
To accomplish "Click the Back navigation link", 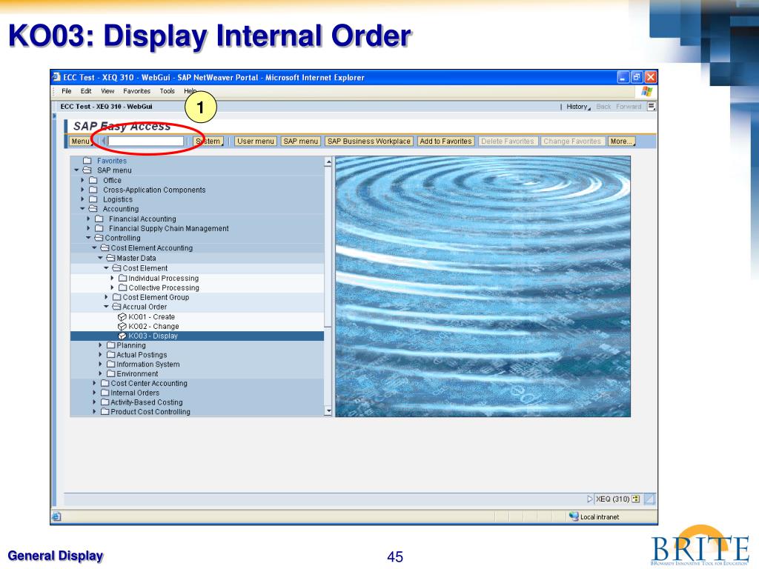I will (x=603, y=107).
